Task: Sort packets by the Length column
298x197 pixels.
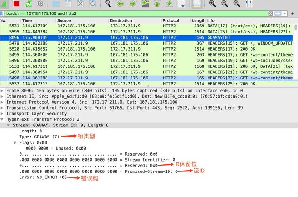Action: click(198, 20)
